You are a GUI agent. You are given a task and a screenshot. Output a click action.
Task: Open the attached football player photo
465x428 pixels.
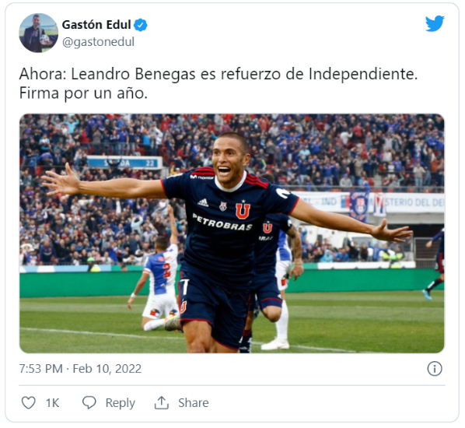click(232, 233)
